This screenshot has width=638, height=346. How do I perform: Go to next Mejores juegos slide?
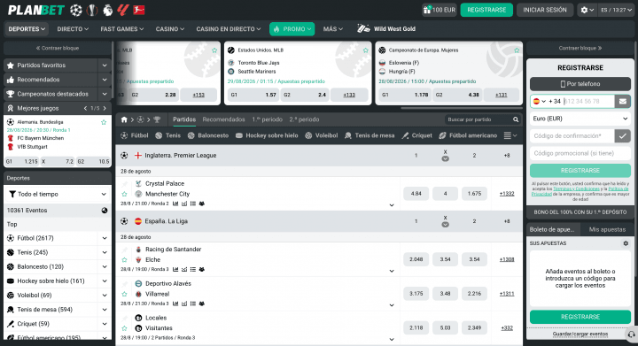[x=105, y=109]
